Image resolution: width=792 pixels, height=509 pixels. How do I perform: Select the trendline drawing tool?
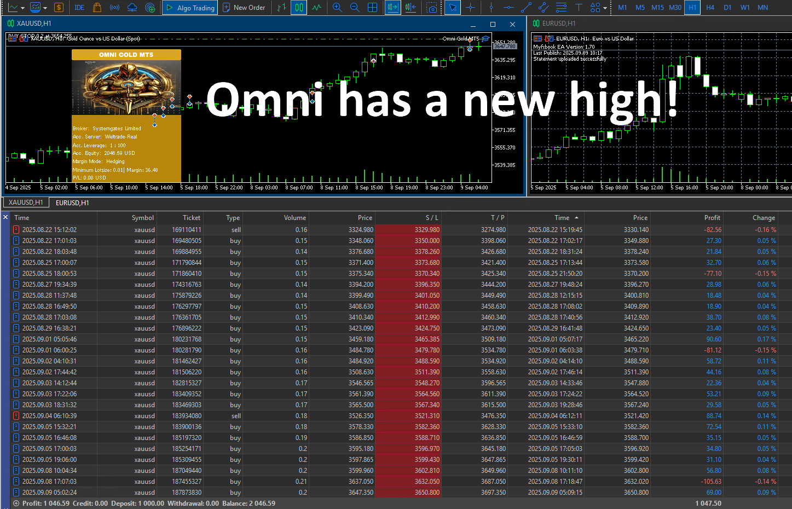(526, 8)
